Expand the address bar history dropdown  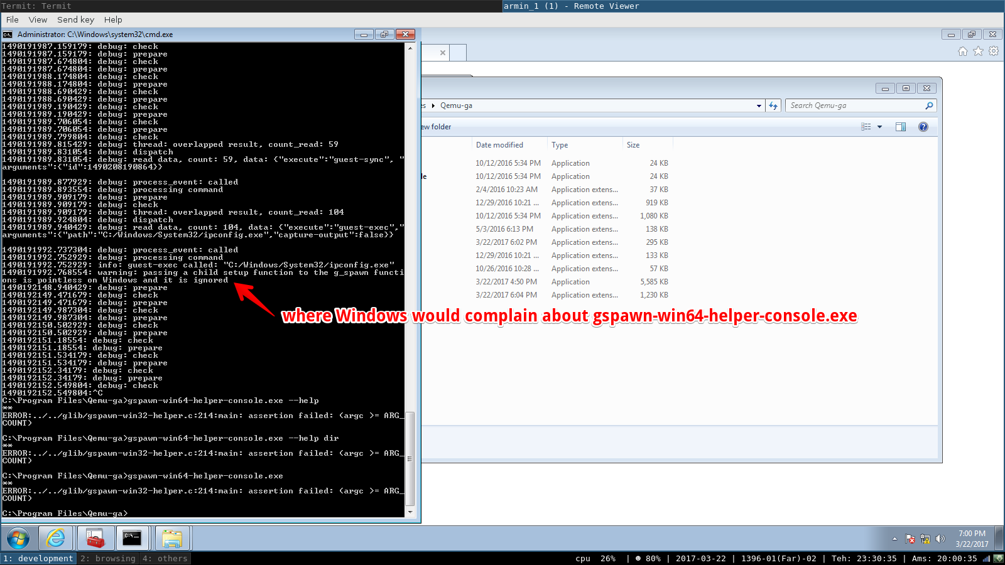tap(759, 105)
